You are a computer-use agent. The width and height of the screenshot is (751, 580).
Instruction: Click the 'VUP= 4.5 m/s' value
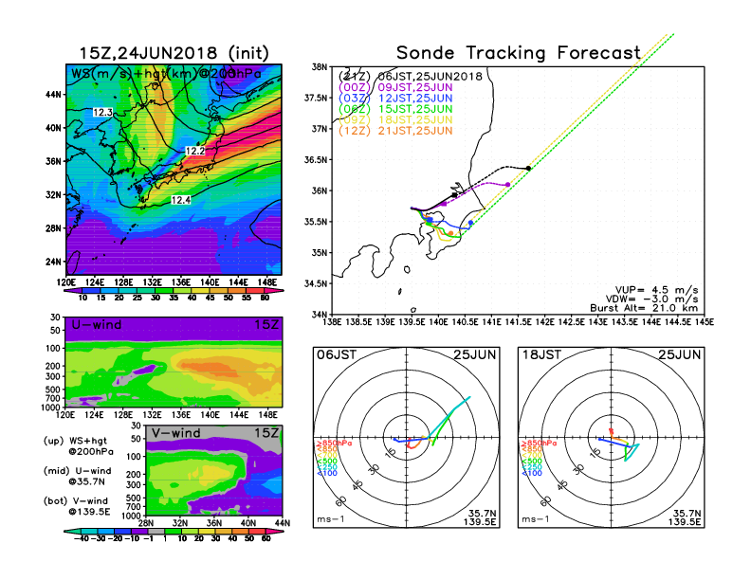[x=656, y=290]
